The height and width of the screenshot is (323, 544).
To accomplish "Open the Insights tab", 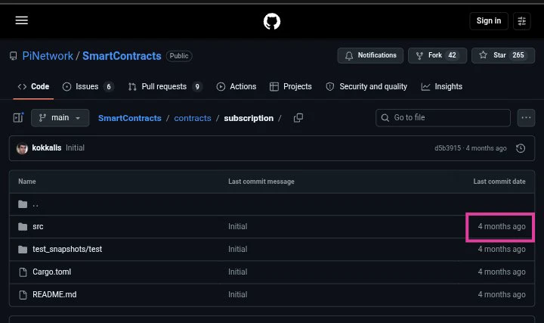I will 442,86.
